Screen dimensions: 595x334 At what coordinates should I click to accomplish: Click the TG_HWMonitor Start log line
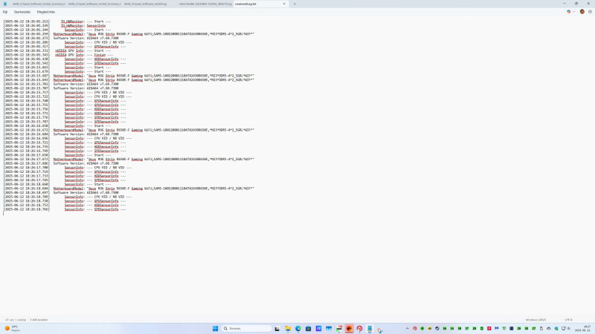point(57,22)
